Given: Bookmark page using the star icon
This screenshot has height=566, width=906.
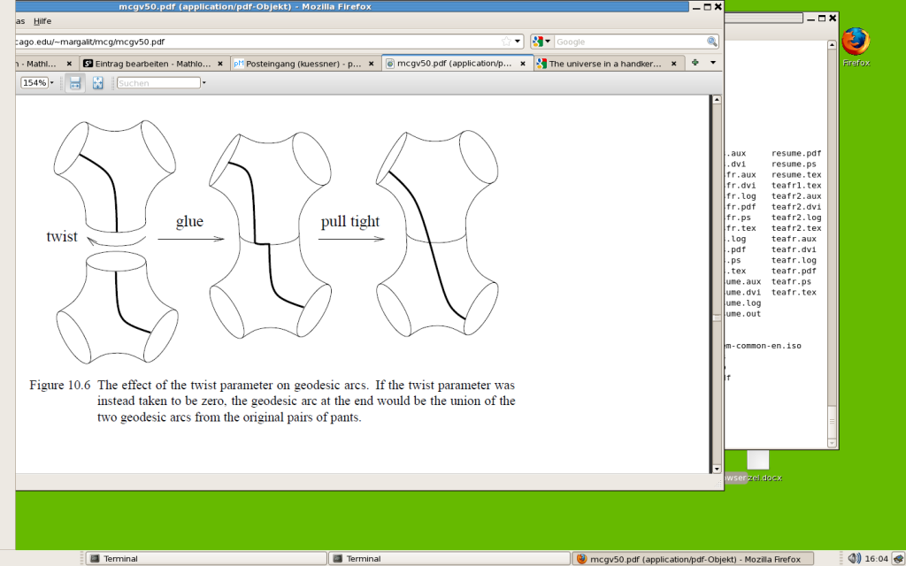Looking at the screenshot, I should click(506, 42).
